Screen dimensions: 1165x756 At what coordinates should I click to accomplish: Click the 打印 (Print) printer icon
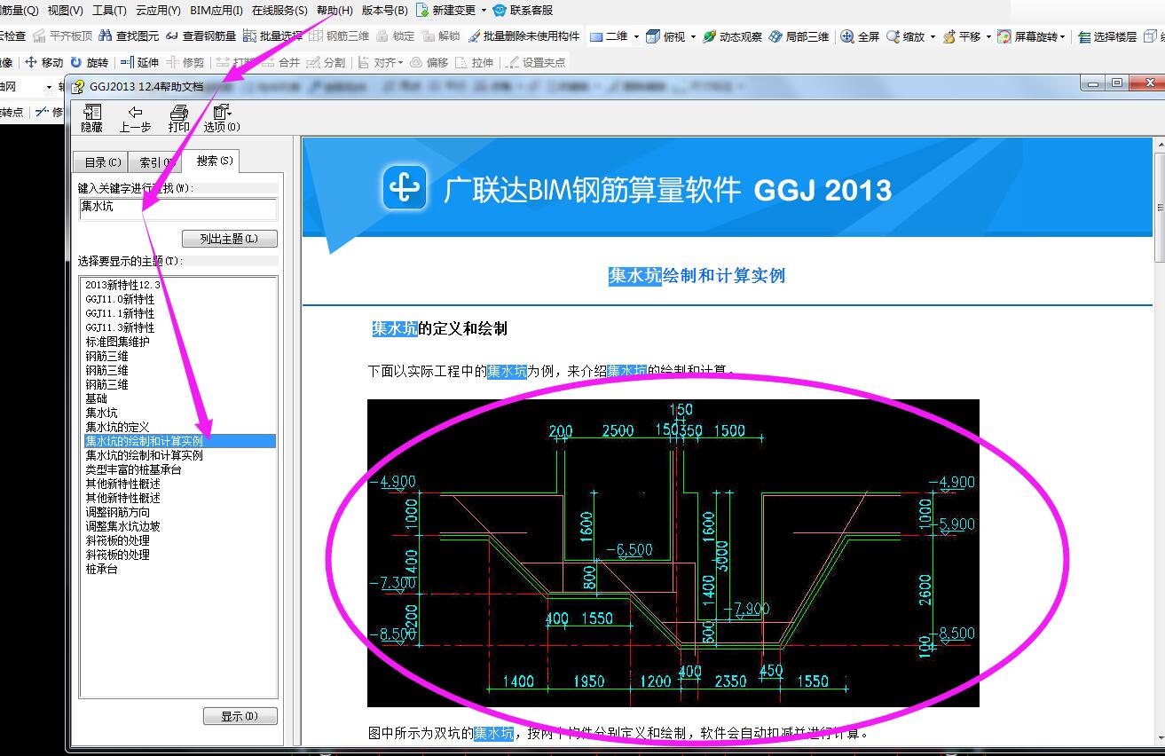point(179,118)
